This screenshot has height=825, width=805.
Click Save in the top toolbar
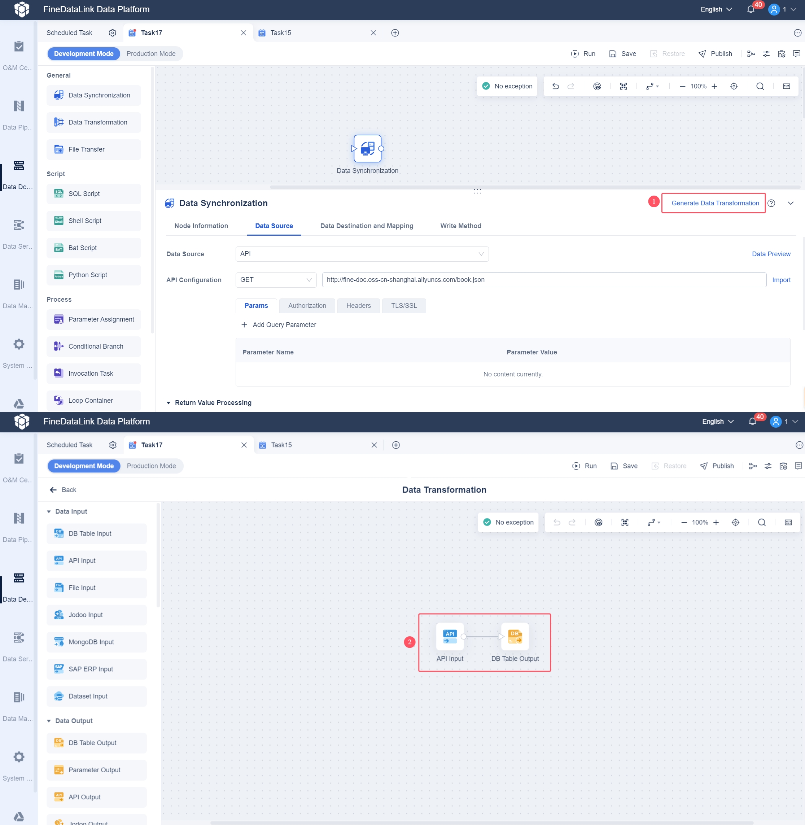tap(622, 54)
